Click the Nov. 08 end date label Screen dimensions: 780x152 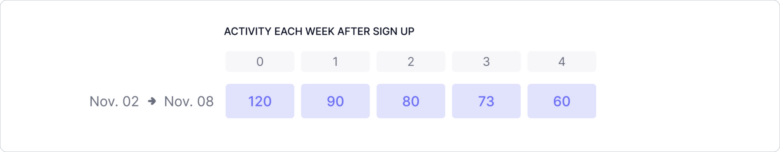tap(189, 101)
